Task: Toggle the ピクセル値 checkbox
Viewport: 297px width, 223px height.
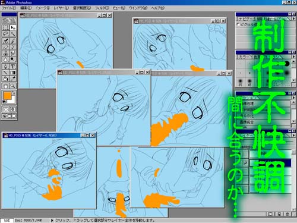Action: (238, 24)
